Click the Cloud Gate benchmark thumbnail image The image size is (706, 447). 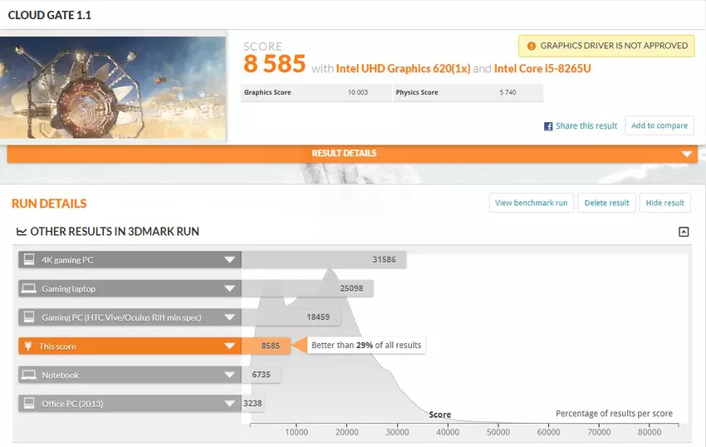pyautogui.click(x=113, y=87)
